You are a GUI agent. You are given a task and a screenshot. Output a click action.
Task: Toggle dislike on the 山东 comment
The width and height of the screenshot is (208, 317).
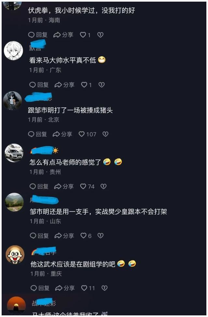(x=100, y=235)
